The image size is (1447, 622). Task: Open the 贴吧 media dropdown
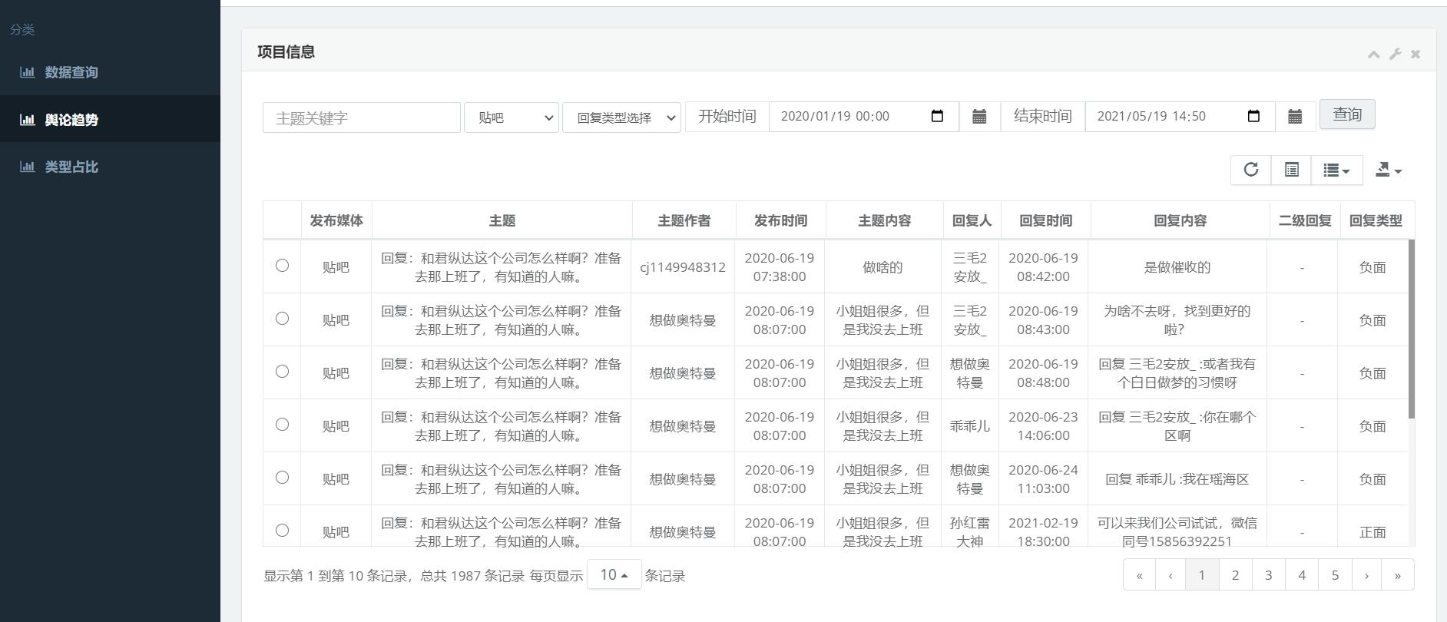tap(512, 117)
